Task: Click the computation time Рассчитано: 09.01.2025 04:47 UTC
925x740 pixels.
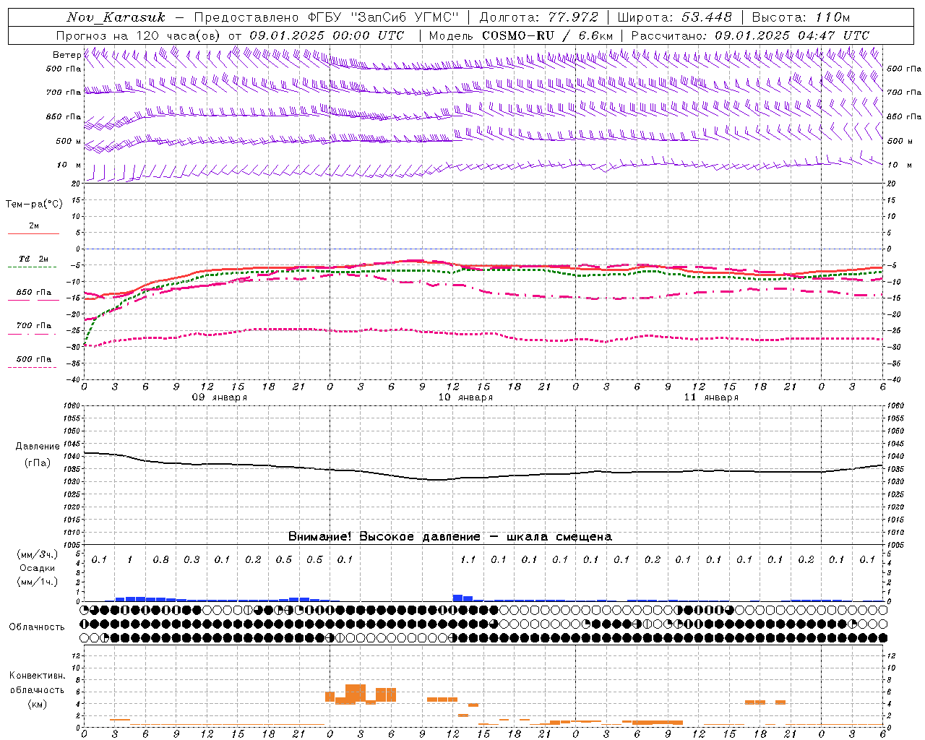Action: [x=750, y=35]
